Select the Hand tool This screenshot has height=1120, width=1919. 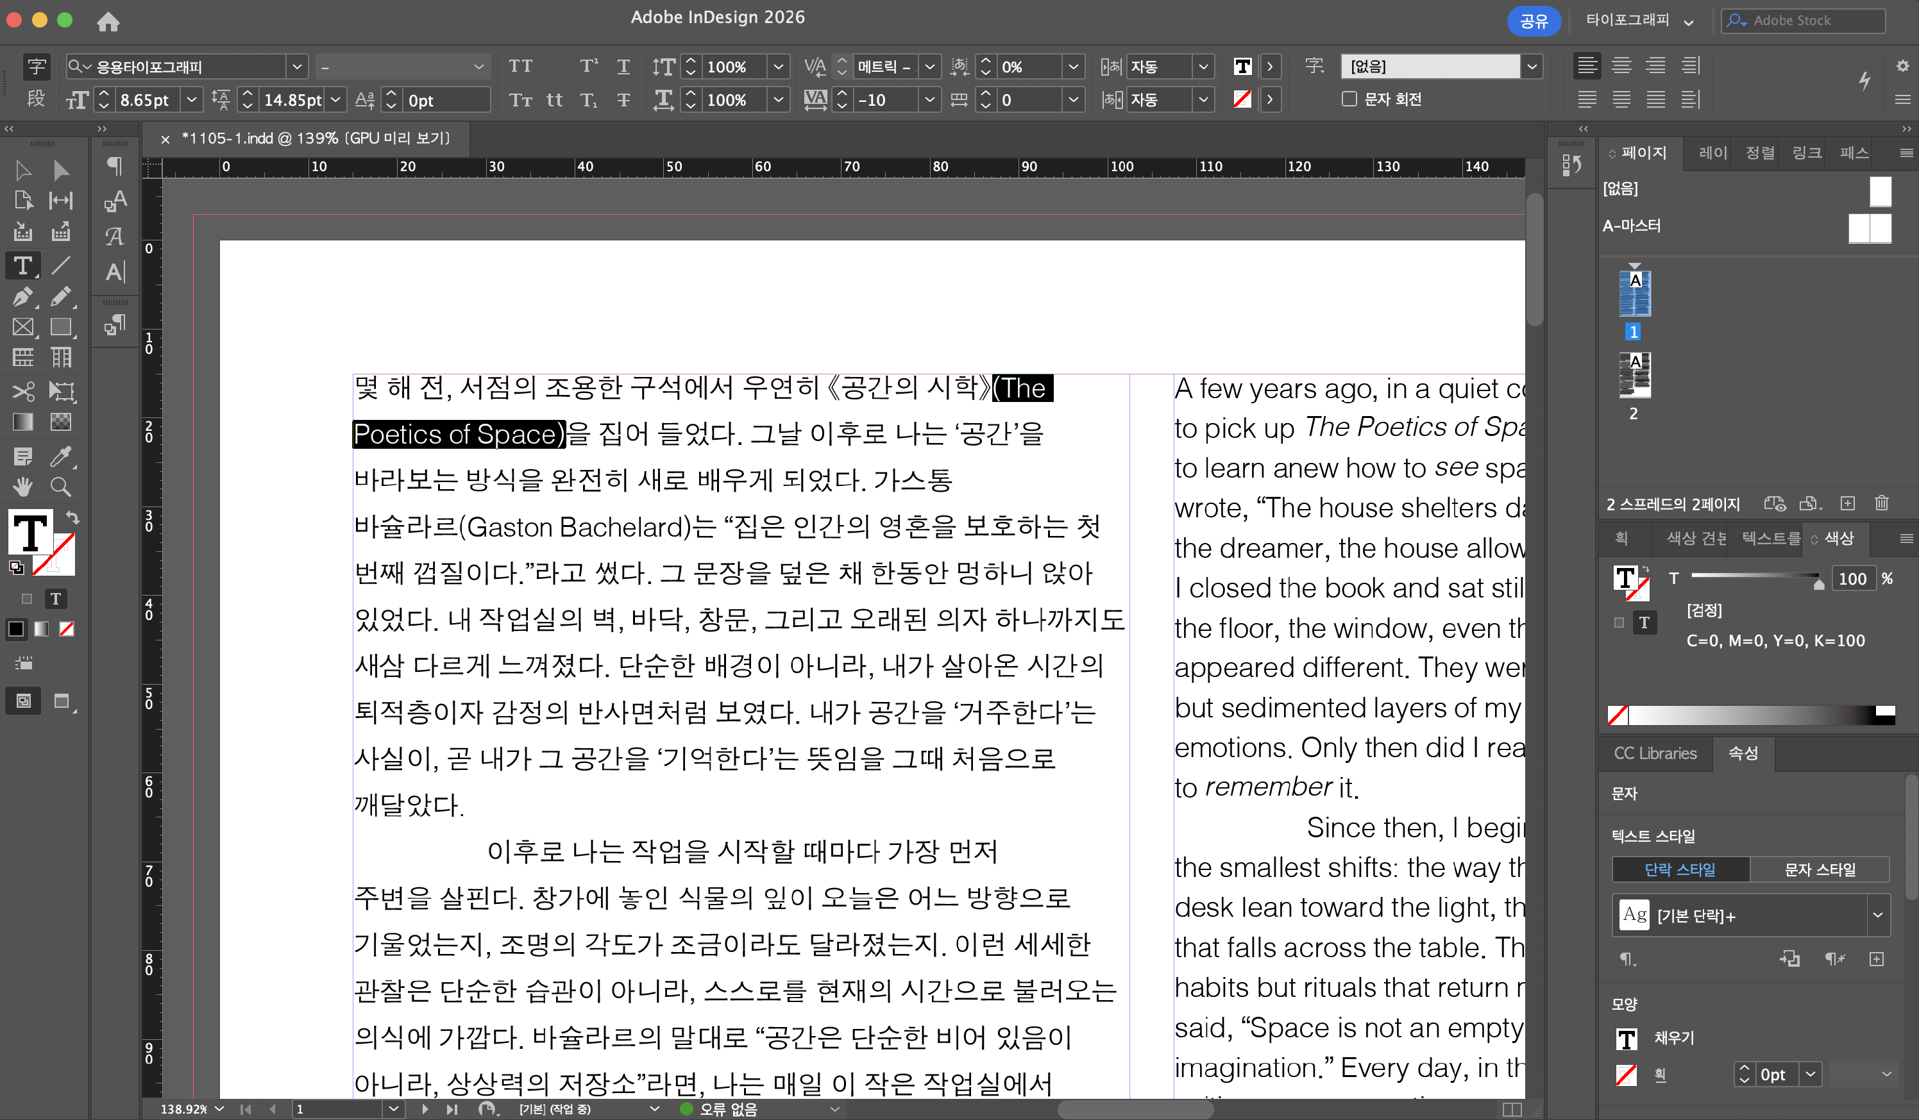(x=23, y=487)
